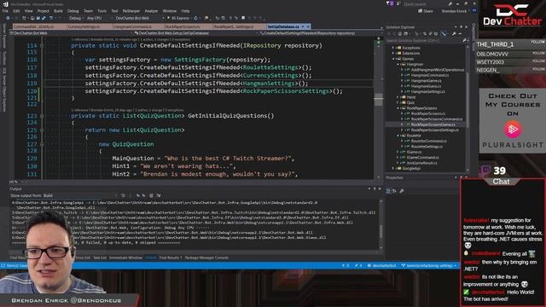The width and height of the screenshot is (546, 307).
Task: Toggle Categorized view in Properties panel
Action: 389,191
